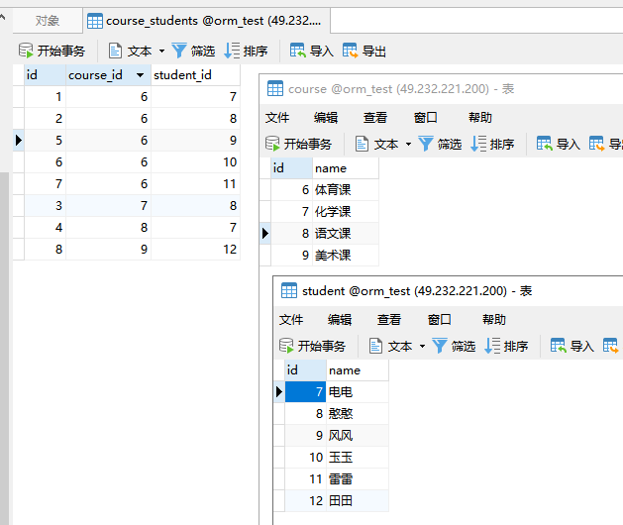Click 导出 label in course_students toolbar
The width and height of the screenshot is (623, 525).
point(373,52)
